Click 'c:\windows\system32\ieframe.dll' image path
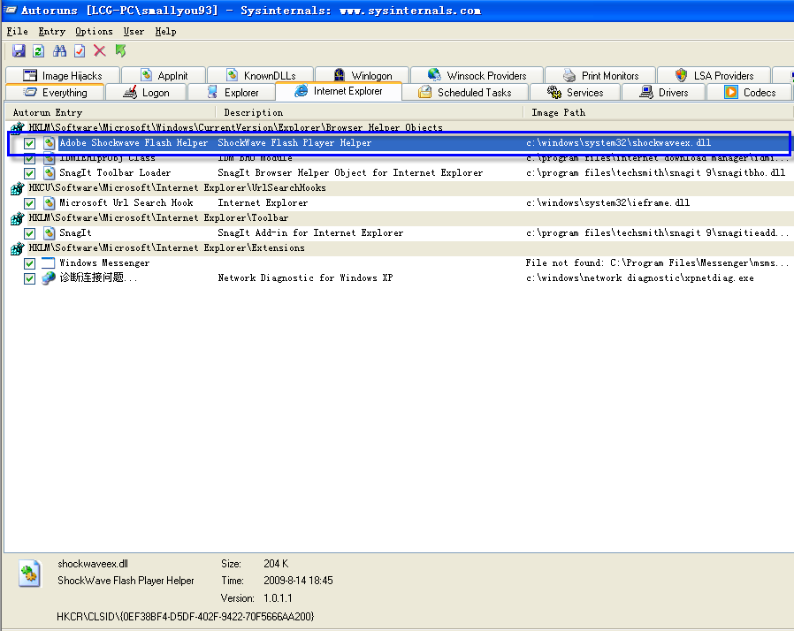Image resolution: width=794 pixels, height=631 pixels. [607, 203]
